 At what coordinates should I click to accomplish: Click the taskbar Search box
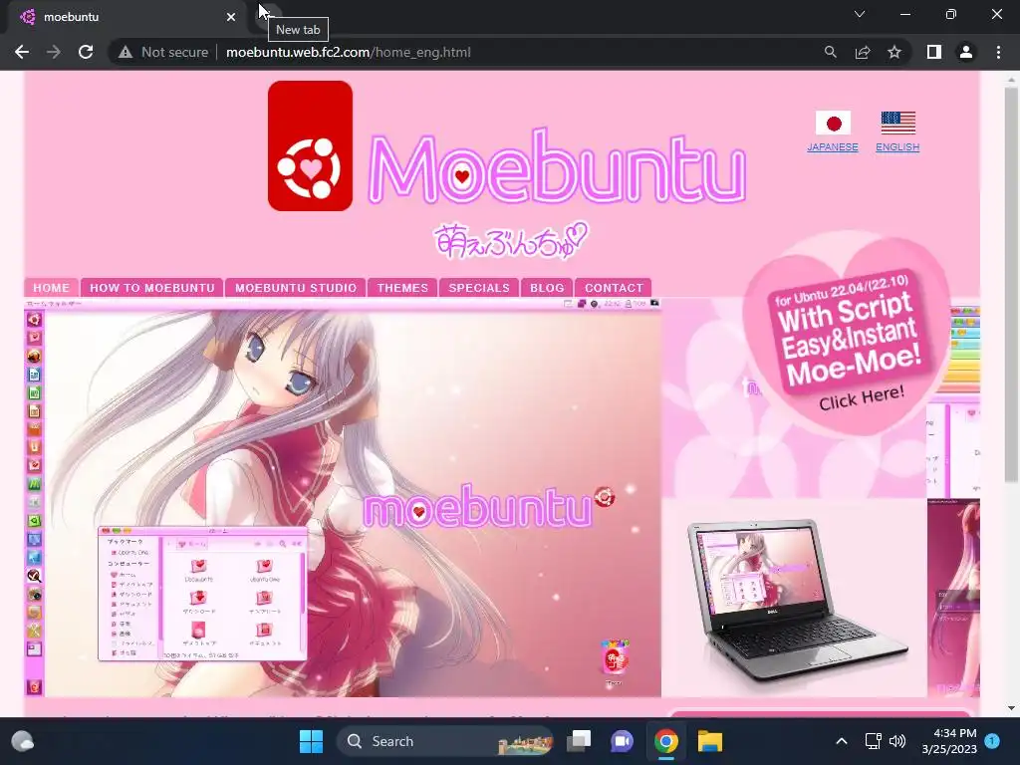[x=445, y=741]
